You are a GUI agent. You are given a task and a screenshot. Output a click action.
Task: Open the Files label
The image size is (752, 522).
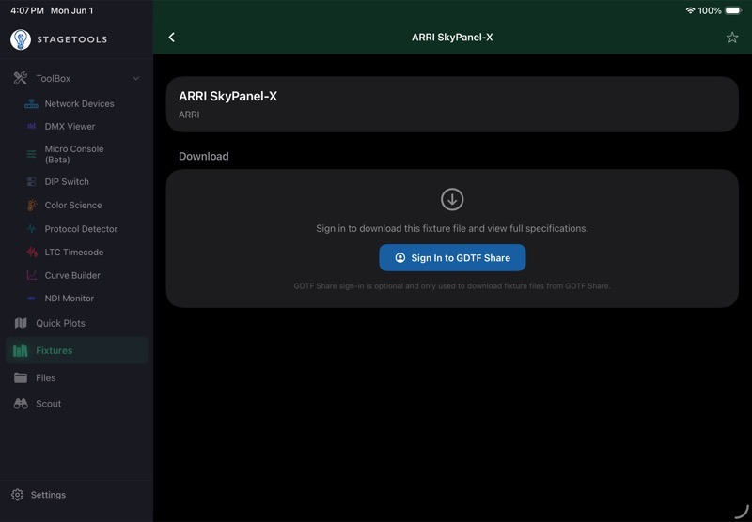pos(45,377)
